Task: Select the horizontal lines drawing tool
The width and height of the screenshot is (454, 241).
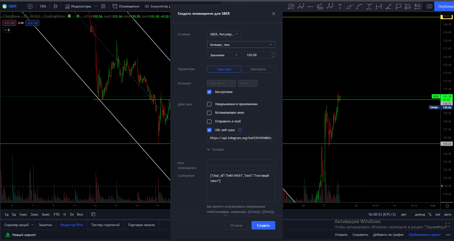Action: click(x=291, y=6)
